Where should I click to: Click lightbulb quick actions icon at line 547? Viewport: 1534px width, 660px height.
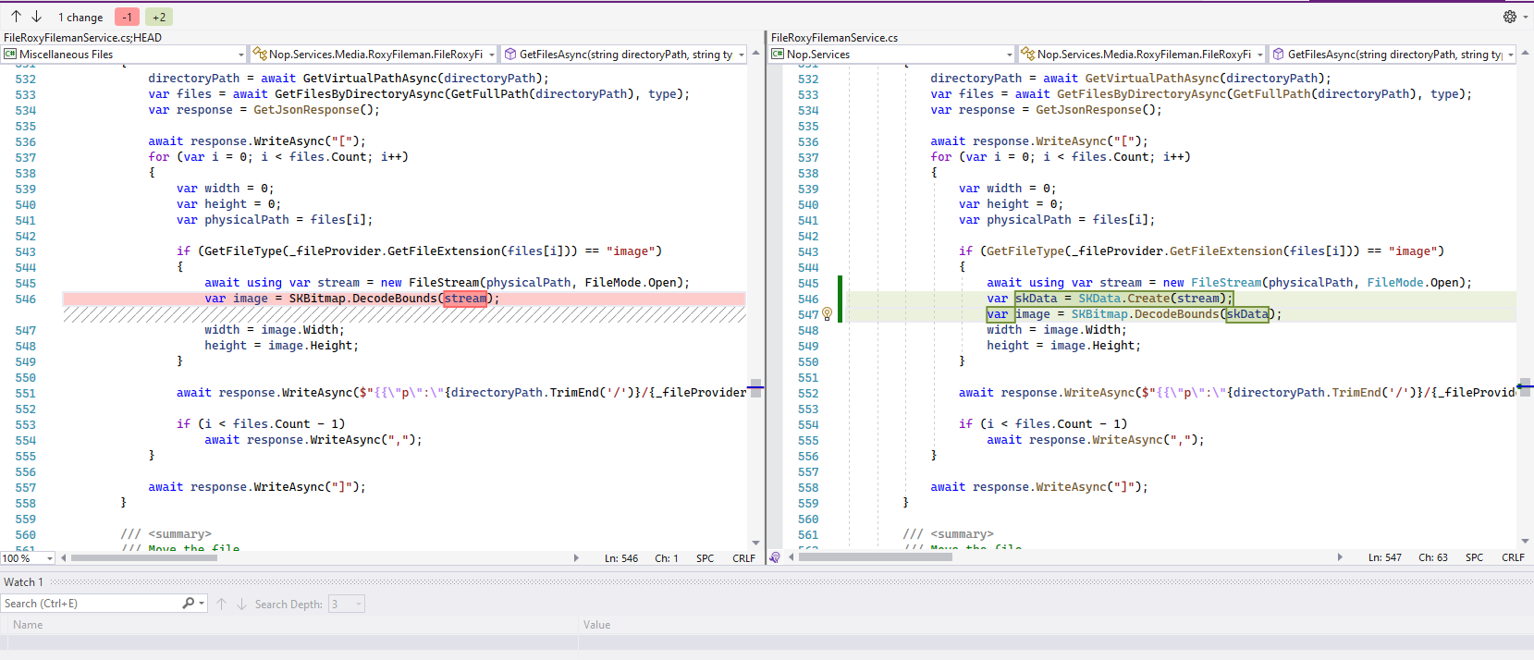coord(828,314)
